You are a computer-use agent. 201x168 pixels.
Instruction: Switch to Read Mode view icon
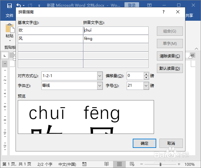click(106, 164)
